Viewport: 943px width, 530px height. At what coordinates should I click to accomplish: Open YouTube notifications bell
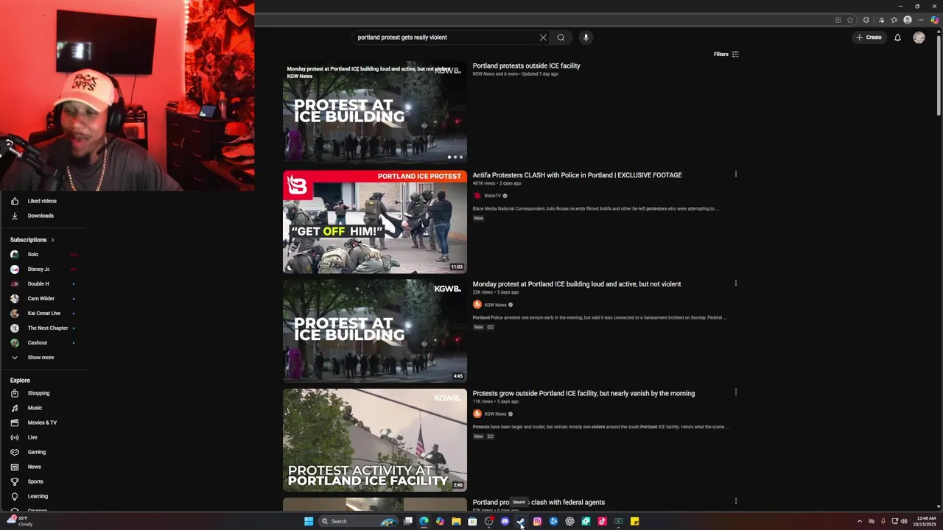point(897,38)
